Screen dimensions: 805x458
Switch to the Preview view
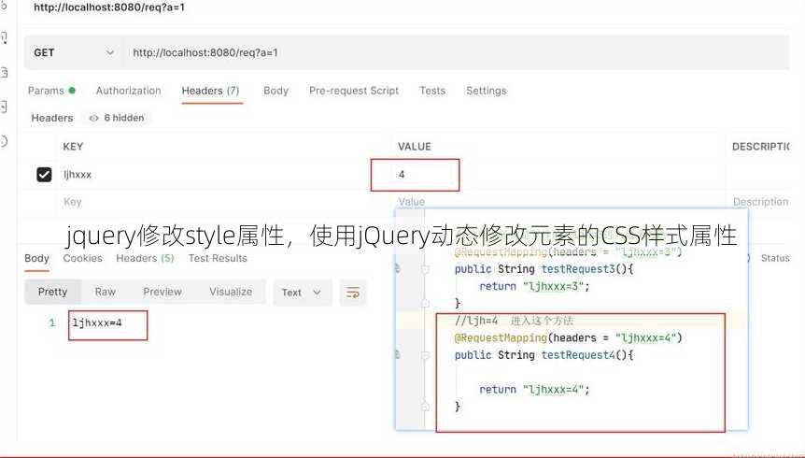tap(162, 292)
